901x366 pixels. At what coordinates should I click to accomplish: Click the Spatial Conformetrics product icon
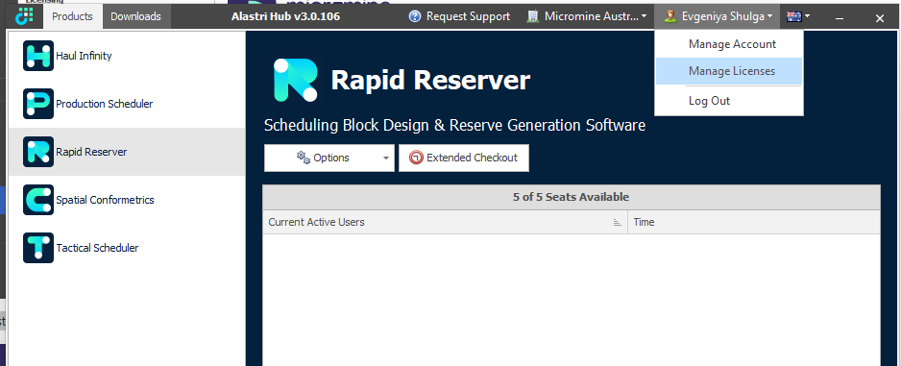coord(38,200)
